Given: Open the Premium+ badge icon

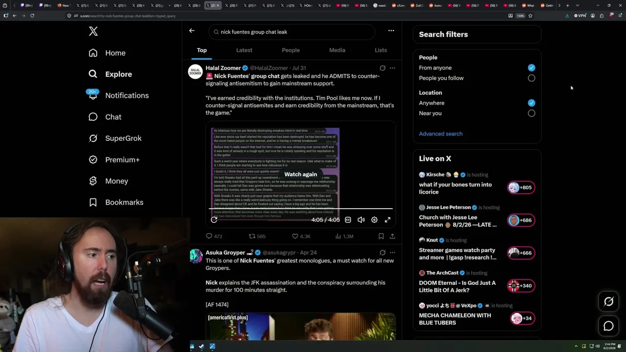Looking at the screenshot, I should pos(93,159).
